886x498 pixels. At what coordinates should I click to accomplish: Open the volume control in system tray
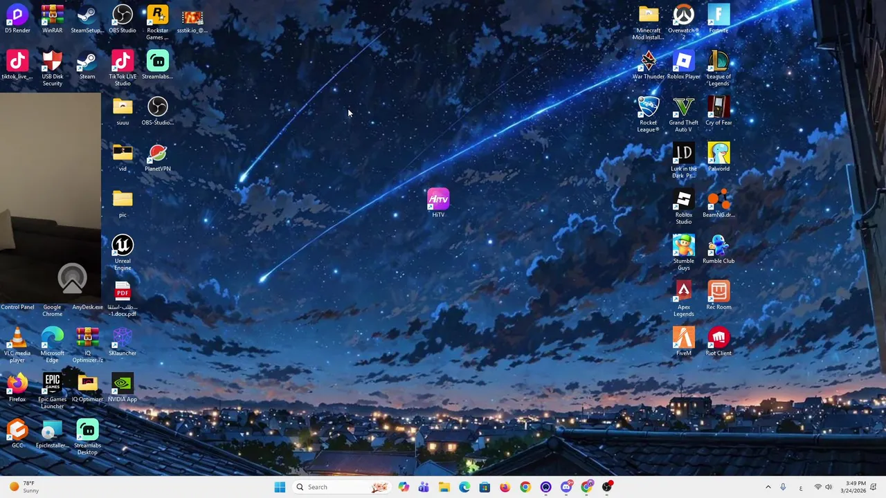click(x=828, y=487)
